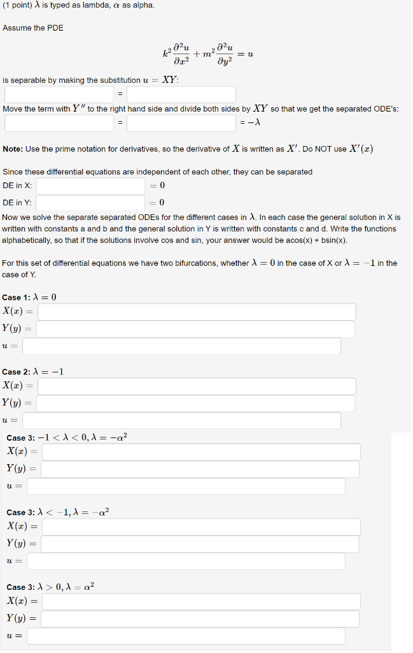Click u field for case -1 < λ < 0
Viewport: 413px width, 653px height.
(x=185, y=486)
